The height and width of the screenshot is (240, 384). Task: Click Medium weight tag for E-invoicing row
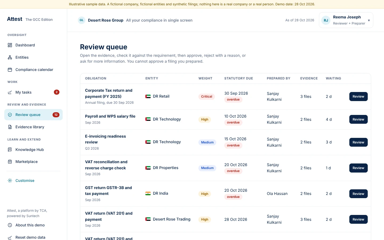(207, 142)
